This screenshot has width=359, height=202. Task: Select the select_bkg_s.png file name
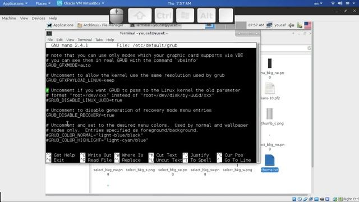pyautogui.click(x=140, y=170)
